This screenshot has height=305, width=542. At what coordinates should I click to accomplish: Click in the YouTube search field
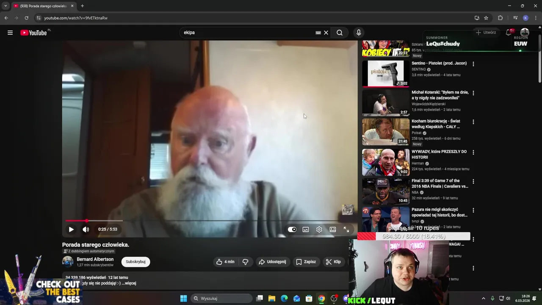(x=248, y=33)
